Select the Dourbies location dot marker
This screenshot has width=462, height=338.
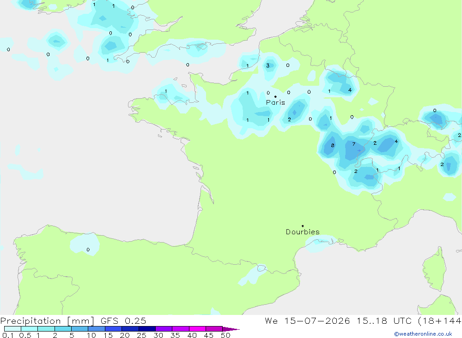(303, 226)
